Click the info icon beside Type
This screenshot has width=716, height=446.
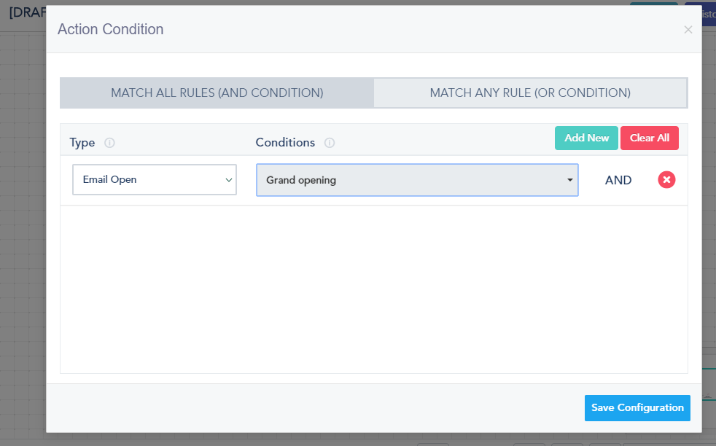(109, 143)
